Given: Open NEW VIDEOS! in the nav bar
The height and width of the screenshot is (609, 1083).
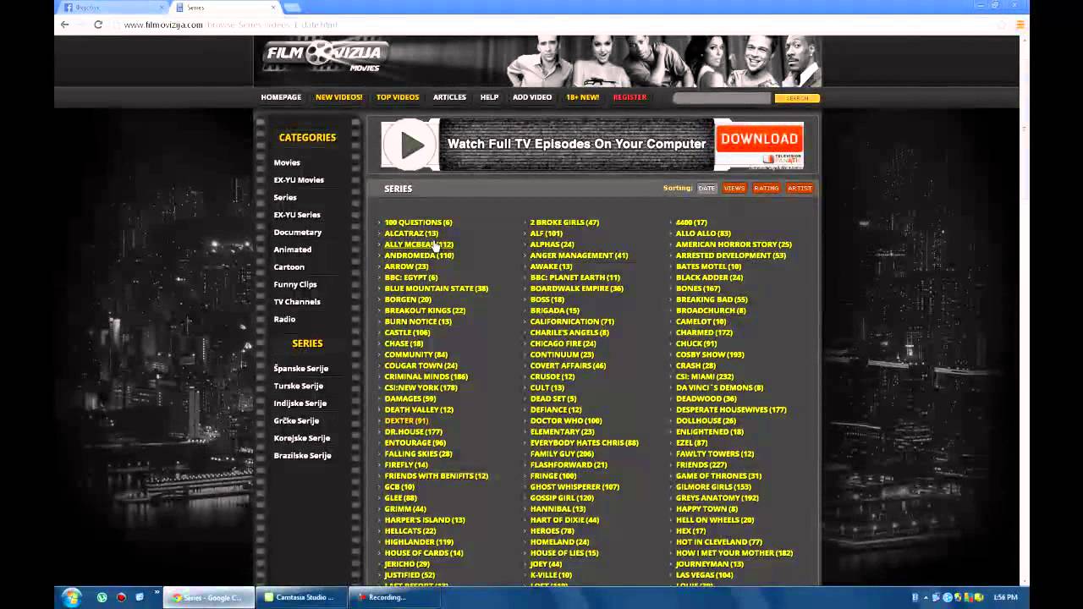Looking at the screenshot, I should pyautogui.click(x=338, y=97).
